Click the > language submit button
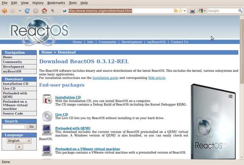The image size is (244, 165). [x=19, y=147]
